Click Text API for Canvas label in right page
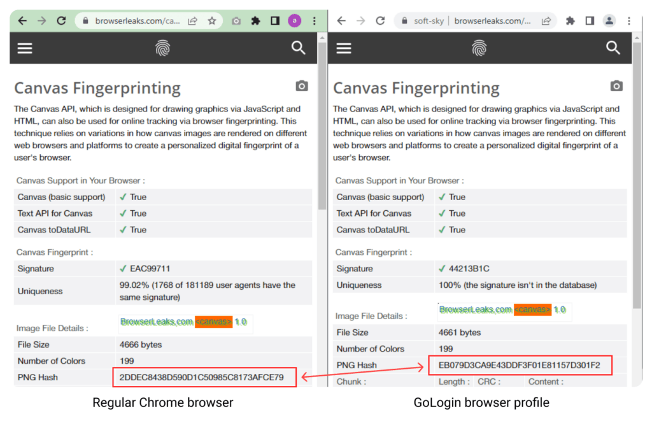Image resolution: width=652 pixels, height=421 pixels. pos(374,213)
